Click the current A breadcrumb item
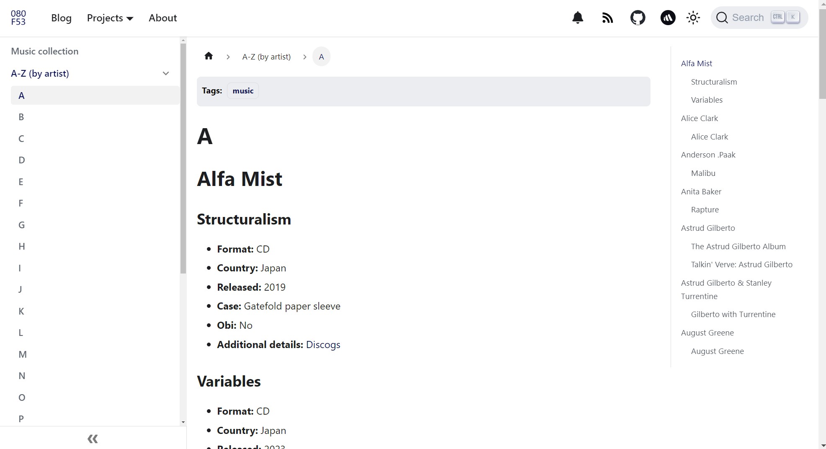 (x=321, y=57)
